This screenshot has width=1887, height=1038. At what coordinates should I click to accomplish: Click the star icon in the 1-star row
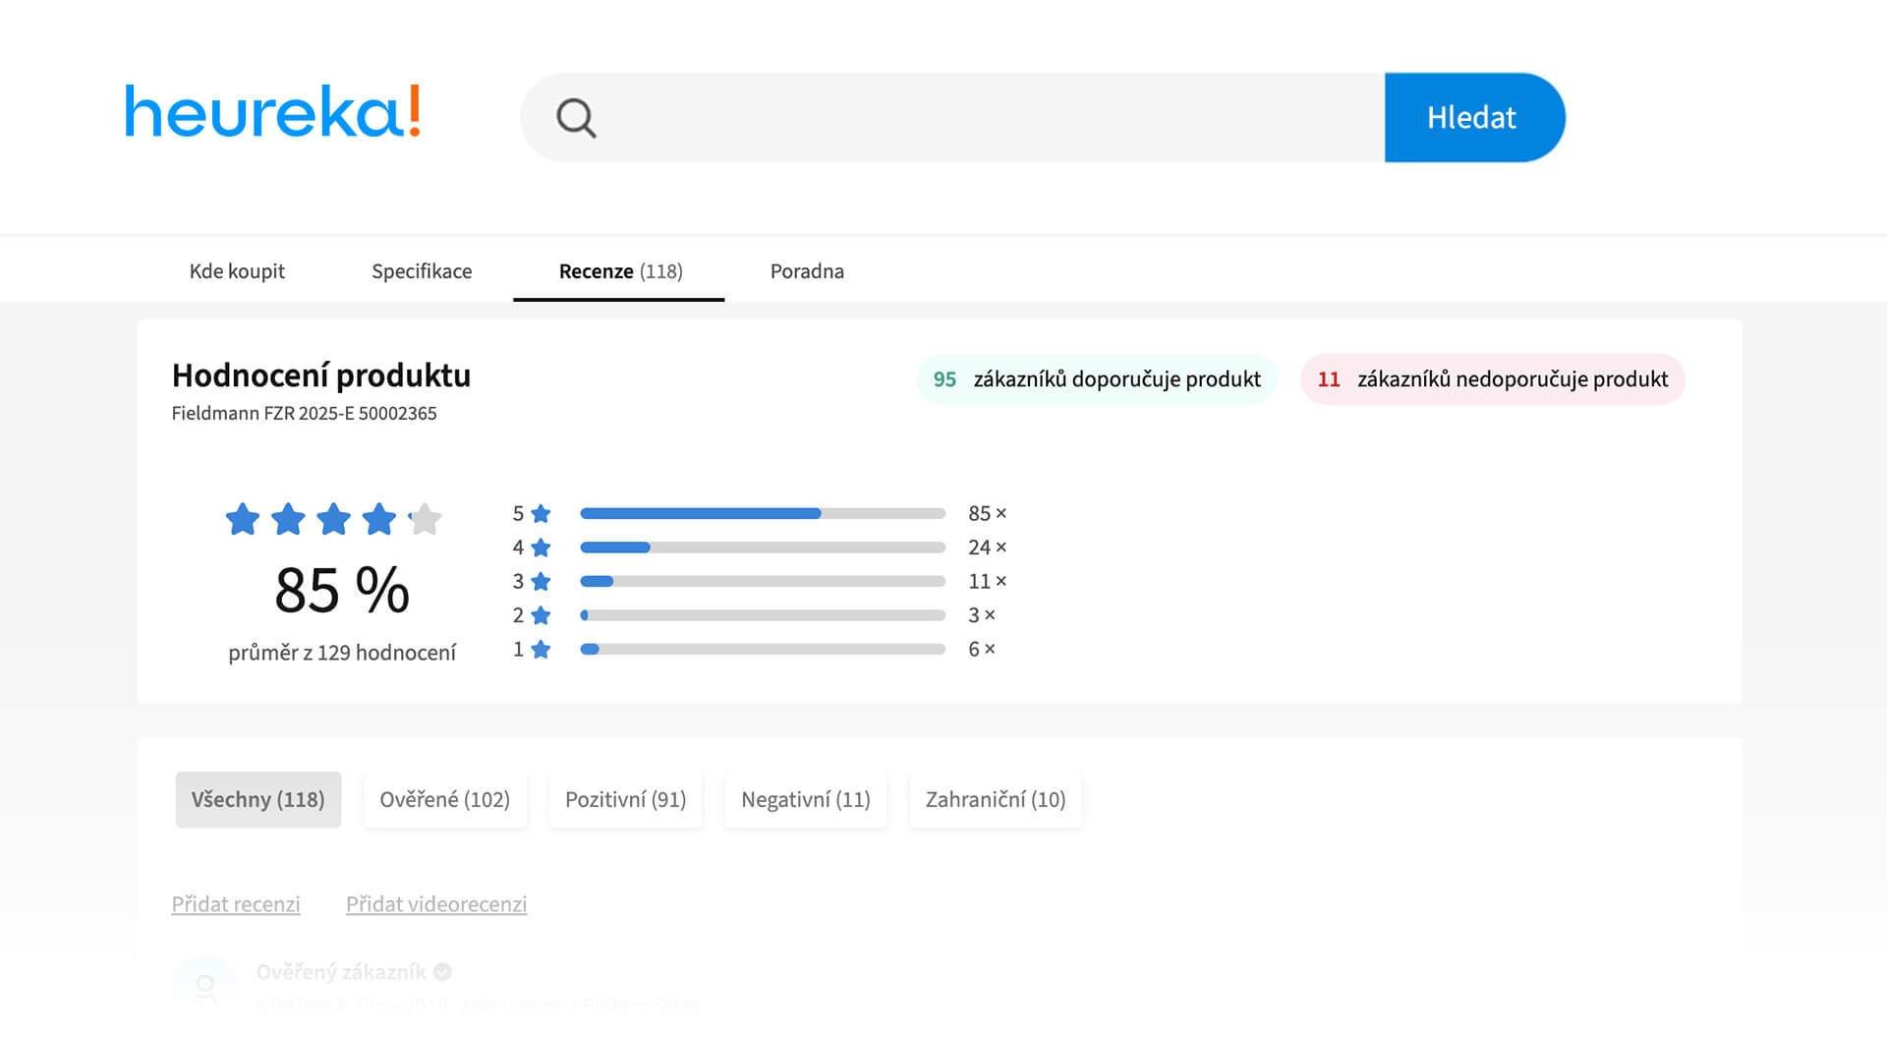(x=541, y=650)
